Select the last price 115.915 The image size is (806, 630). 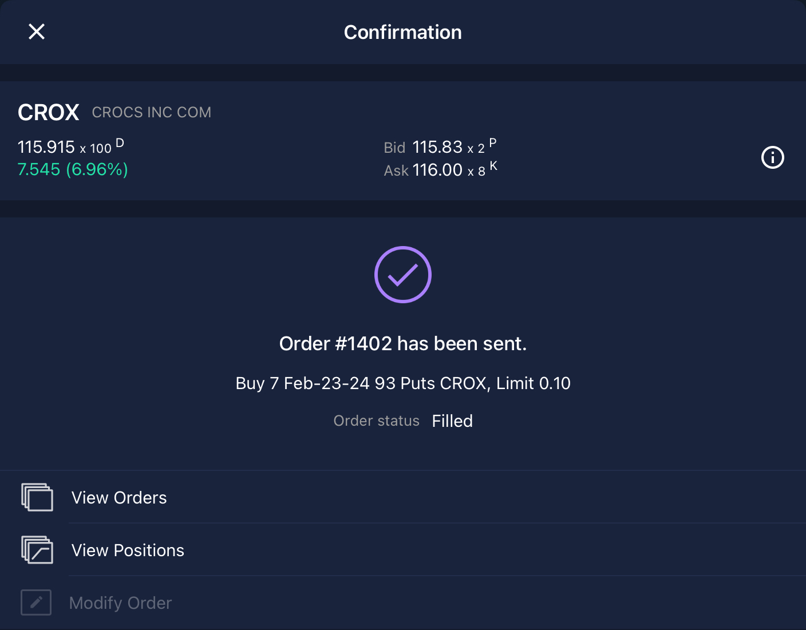46,147
